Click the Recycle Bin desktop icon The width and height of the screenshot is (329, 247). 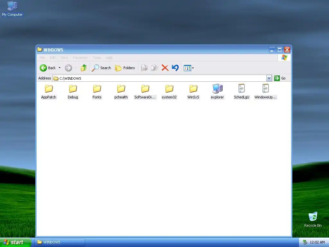[313, 219]
